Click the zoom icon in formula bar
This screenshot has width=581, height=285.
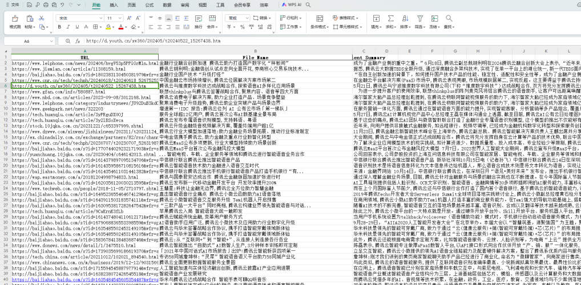(x=67, y=42)
